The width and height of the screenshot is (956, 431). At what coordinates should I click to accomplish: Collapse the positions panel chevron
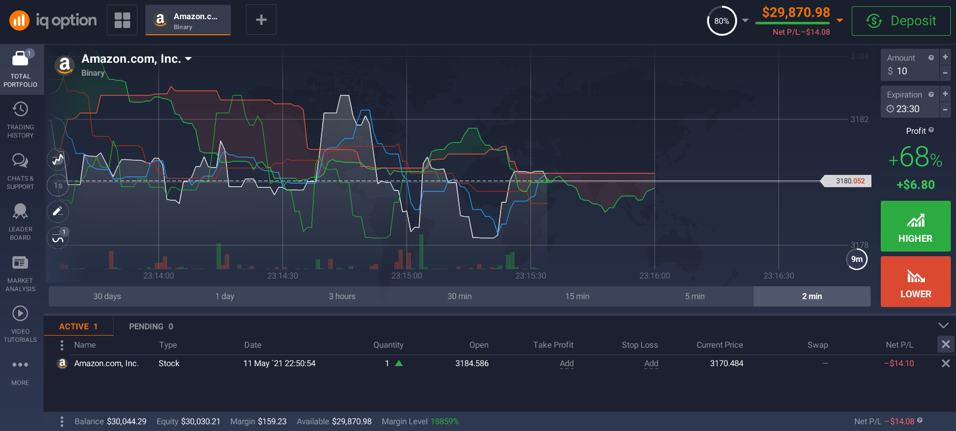tap(944, 325)
